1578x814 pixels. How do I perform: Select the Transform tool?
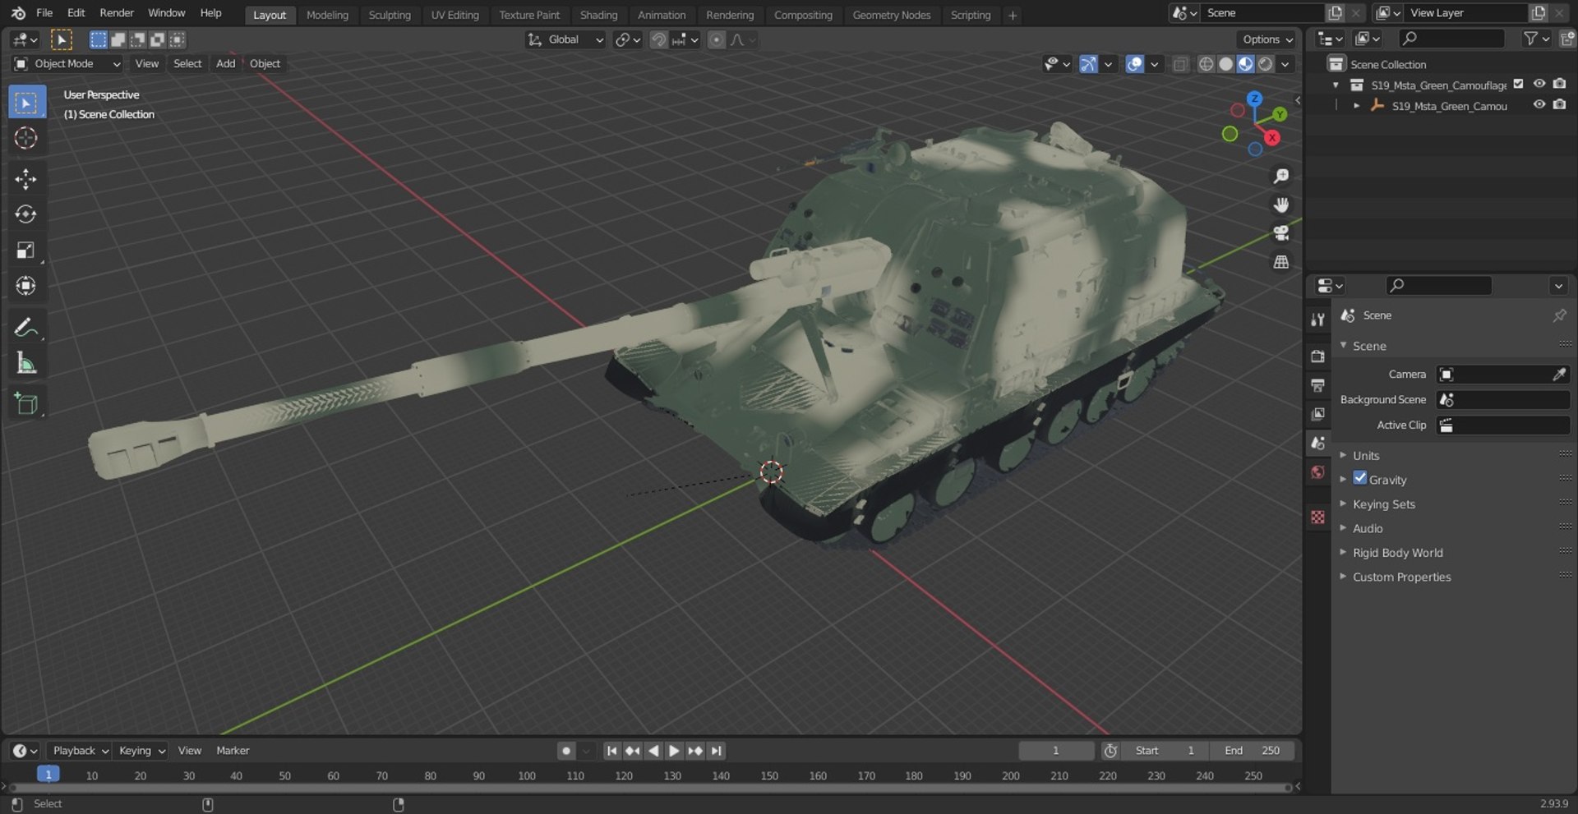pyautogui.click(x=26, y=285)
